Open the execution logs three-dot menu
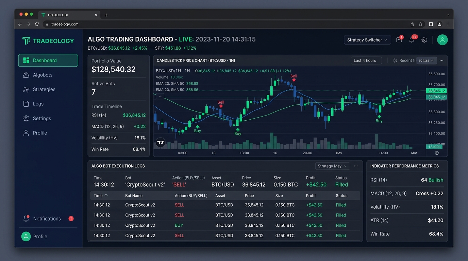The image size is (468, 261). pos(356,166)
